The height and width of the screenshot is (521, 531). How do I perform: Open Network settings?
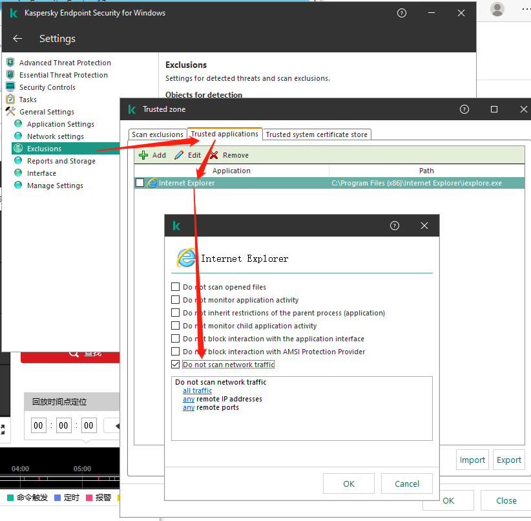coord(56,136)
